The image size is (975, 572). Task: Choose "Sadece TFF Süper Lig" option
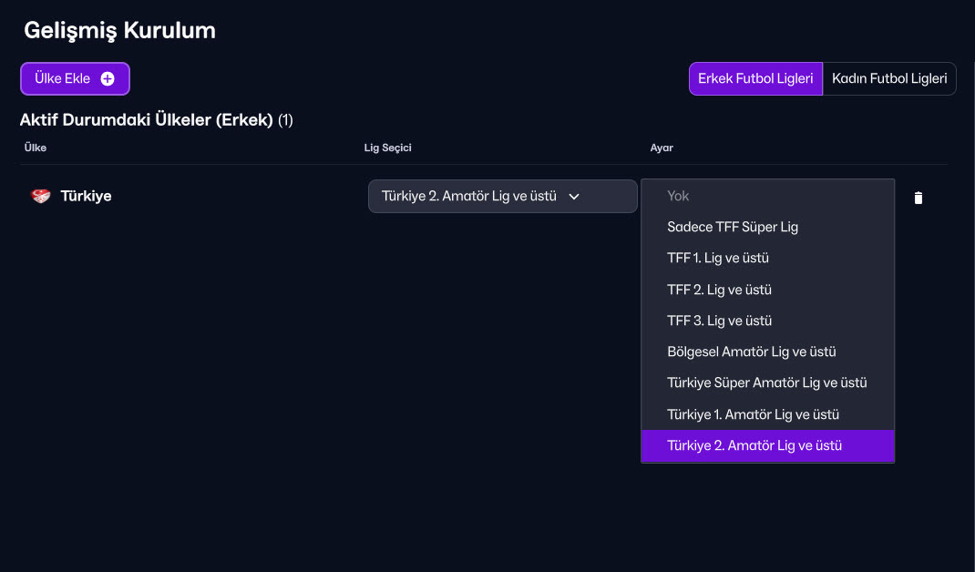coord(732,227)
